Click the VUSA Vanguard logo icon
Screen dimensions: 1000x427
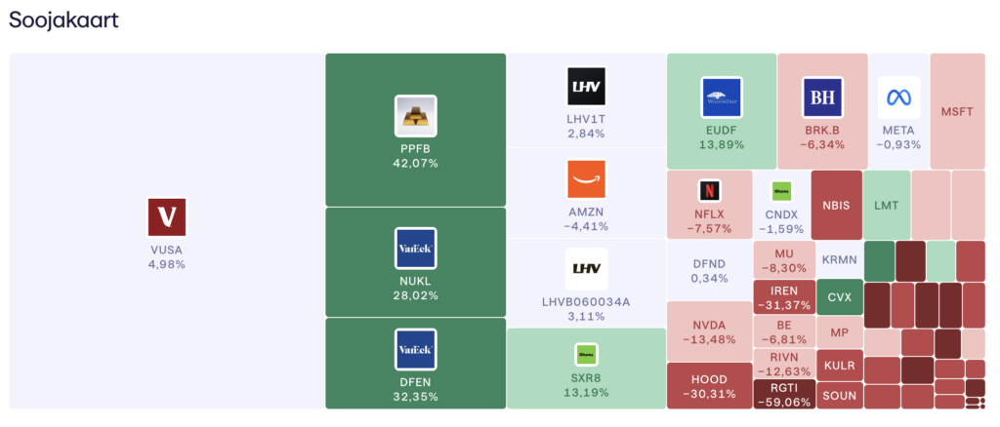pyautogui.click(x=166, y=216)
